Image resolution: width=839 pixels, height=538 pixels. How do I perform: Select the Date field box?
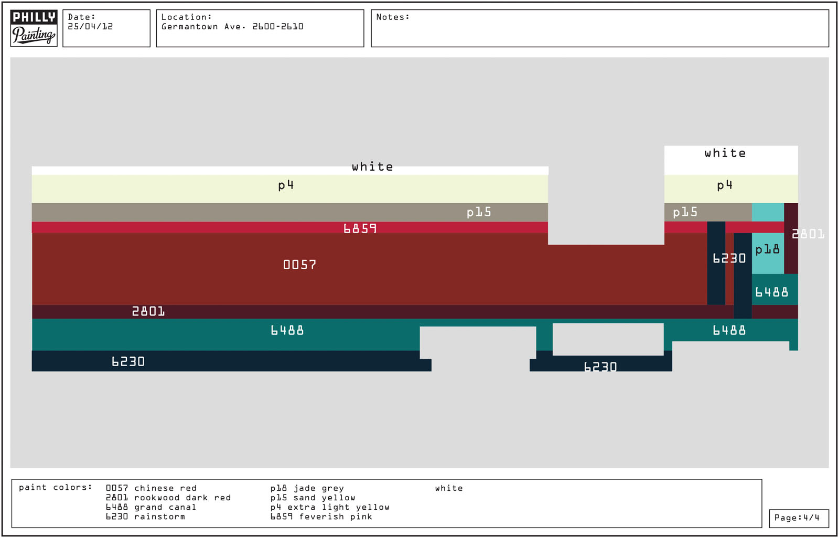coord(106,28)
